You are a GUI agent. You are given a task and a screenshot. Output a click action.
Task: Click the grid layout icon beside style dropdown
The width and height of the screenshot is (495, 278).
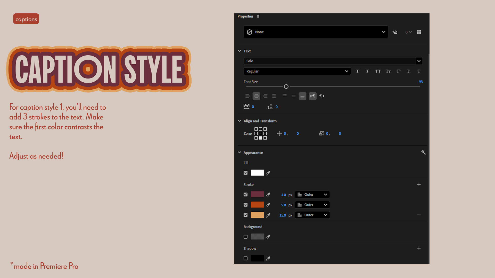click(419, 32)
